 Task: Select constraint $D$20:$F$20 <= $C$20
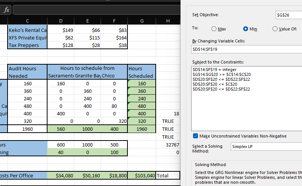coord(215,84)
